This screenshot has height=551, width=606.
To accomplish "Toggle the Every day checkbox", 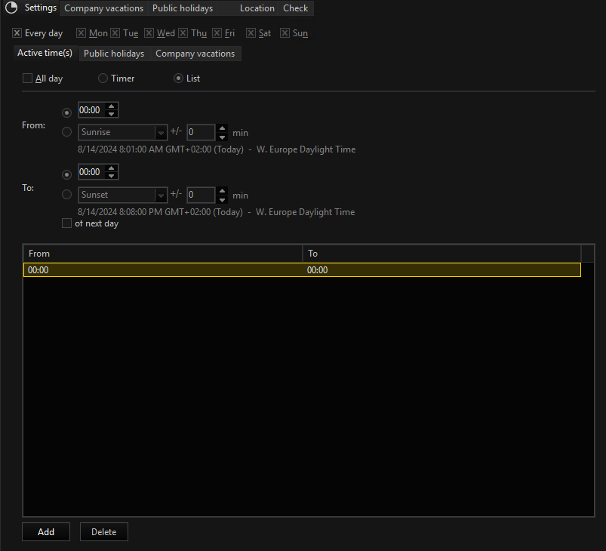I will click(17, 33).
